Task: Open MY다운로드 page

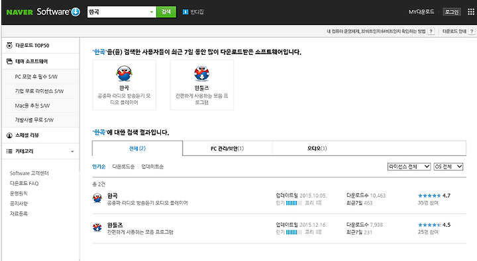Action: [x=421, y=12]
